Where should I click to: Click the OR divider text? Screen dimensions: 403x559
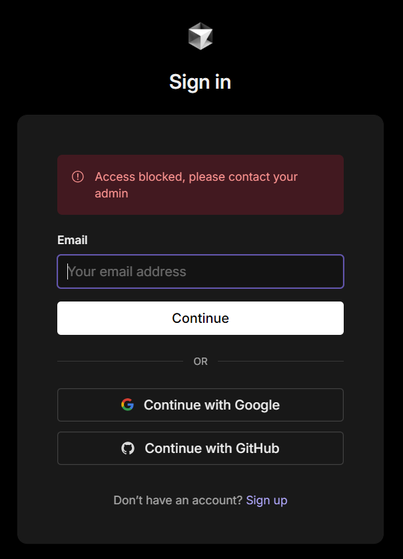[201, 362]
